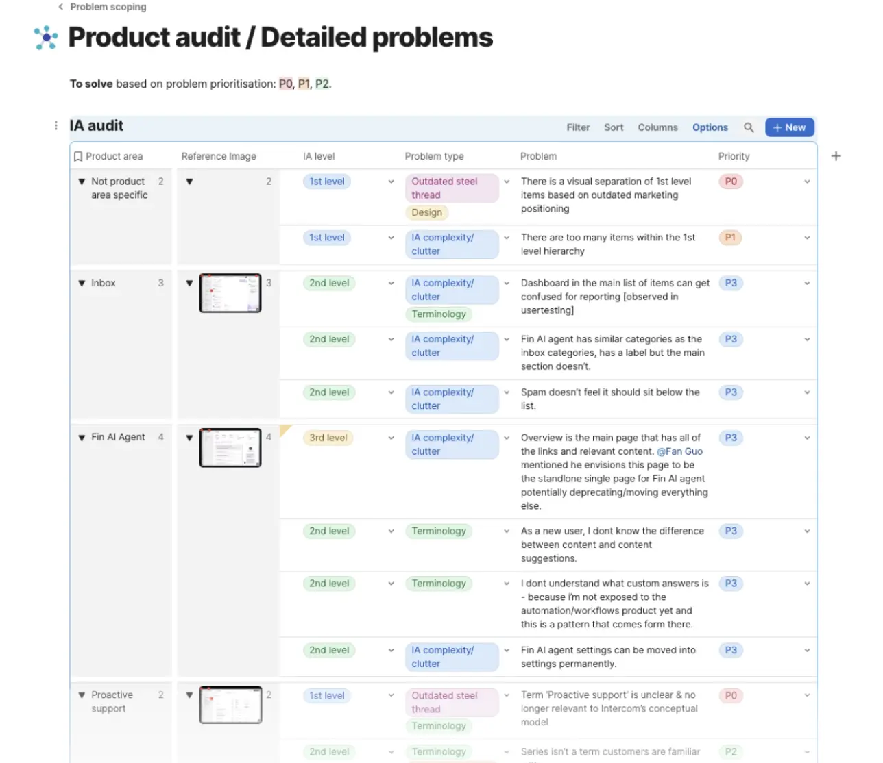This screenshot has width=883, height=763.
Task: Open the Inbox reference image thumbnail
Action: pyautogui.click(x=230, y=293)
